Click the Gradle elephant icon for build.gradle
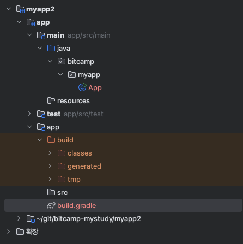 [51, 205]
